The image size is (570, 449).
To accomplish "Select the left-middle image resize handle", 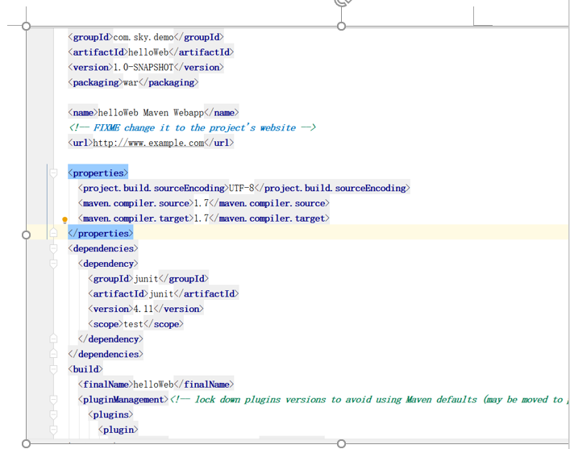I will pos(26,235).
